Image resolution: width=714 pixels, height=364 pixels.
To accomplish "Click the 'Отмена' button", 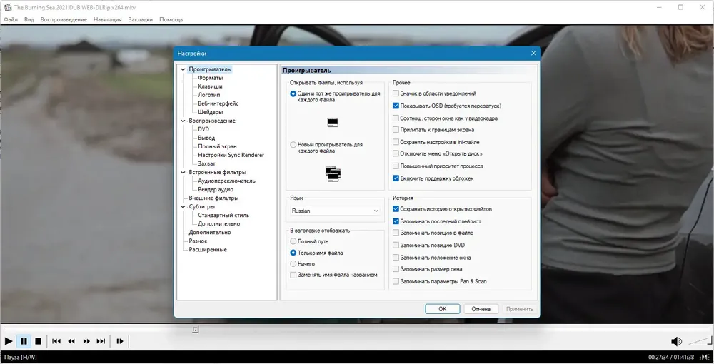I will point(481,309).
